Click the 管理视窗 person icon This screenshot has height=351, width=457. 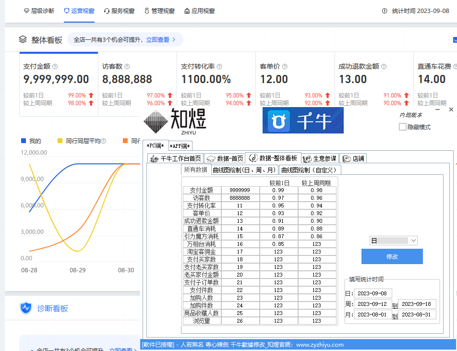[146, 10]
